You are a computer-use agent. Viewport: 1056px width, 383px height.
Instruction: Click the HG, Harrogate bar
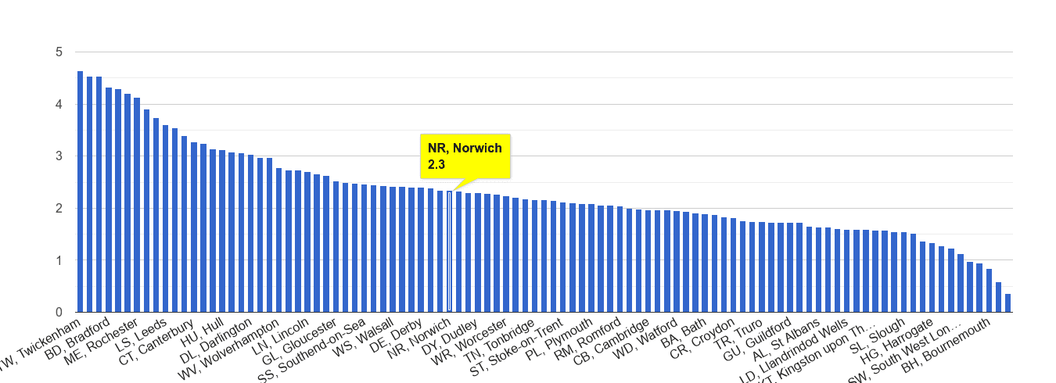pyautogui.click(x=932, y=277)
